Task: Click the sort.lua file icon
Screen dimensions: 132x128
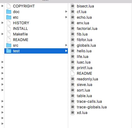Action: point(73,90)
